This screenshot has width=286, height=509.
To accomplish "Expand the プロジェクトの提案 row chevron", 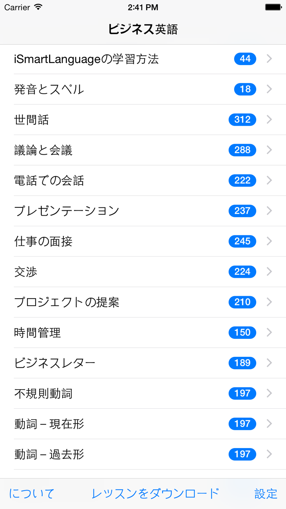I will pyautogui.click(x=269, y=302).
